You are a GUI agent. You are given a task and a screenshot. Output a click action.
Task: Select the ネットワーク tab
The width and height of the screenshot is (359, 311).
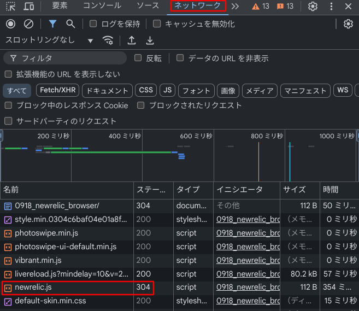(x=198, y=5)
